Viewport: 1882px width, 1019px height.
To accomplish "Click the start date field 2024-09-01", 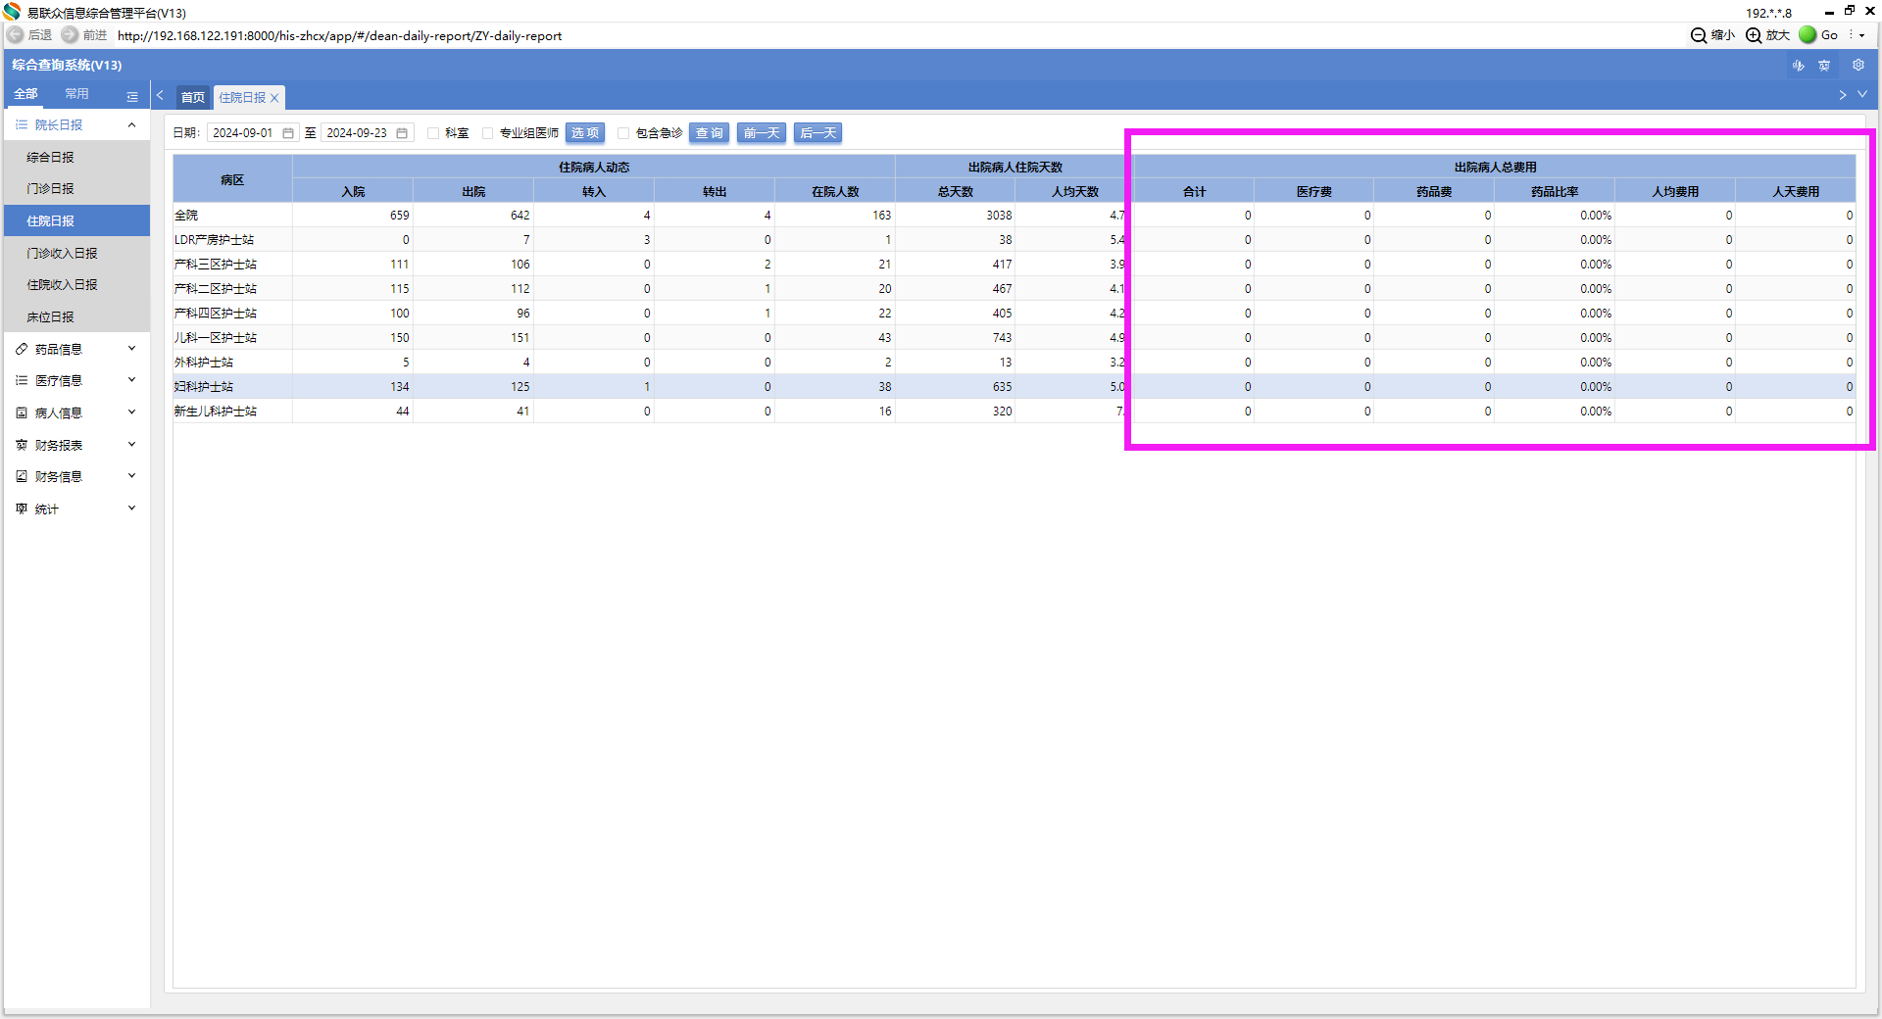I will [x=252, y=133].
